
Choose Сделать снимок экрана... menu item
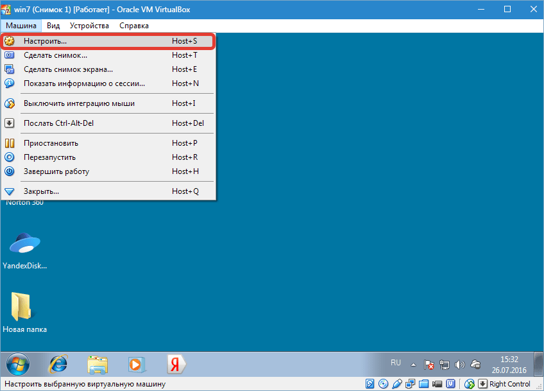point(68,69)
